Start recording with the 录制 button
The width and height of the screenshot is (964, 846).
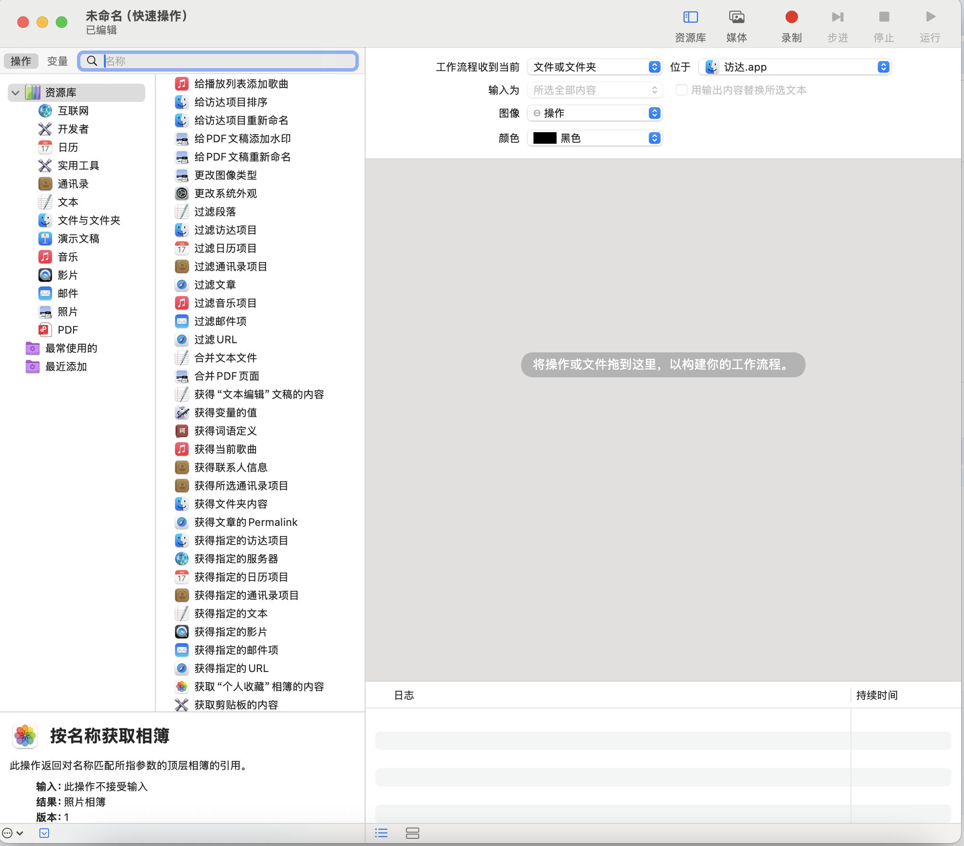791,23
